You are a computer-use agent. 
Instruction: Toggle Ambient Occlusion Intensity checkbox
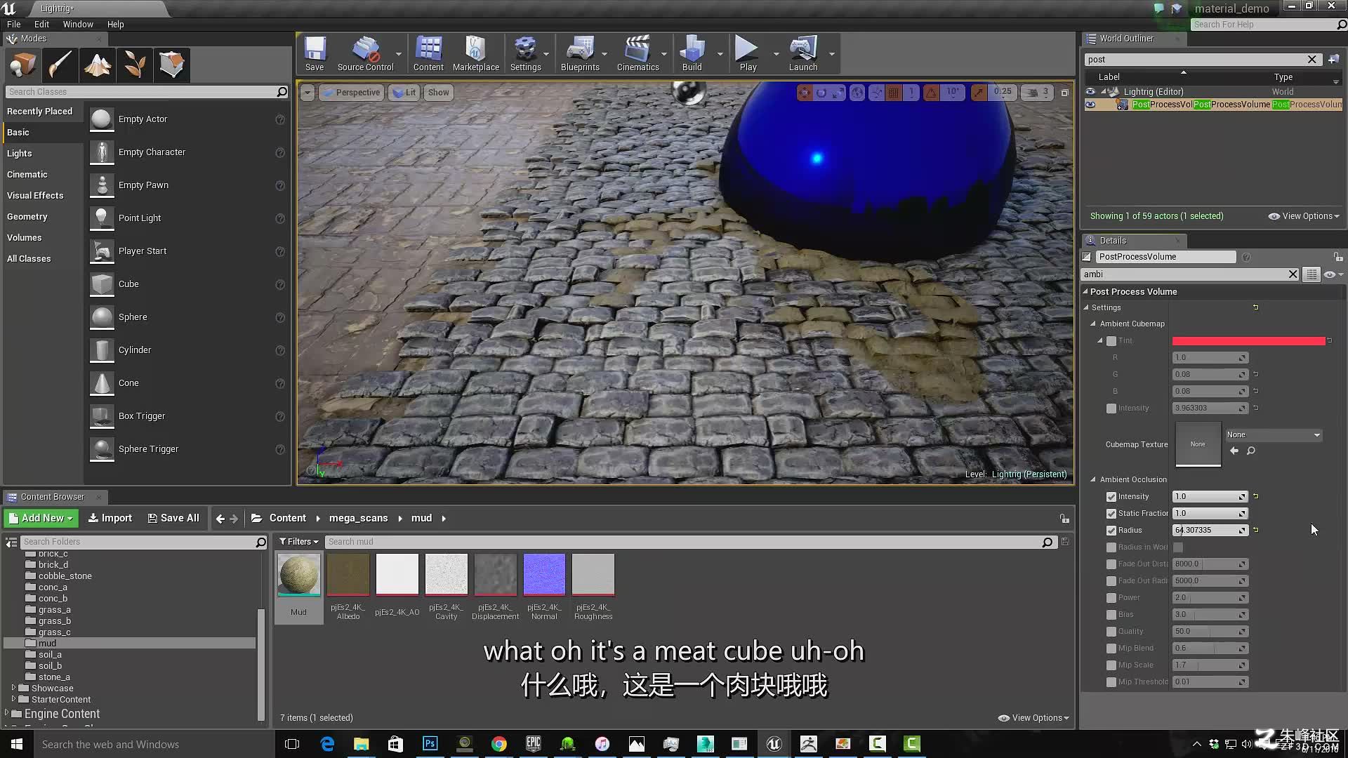(1111, 497)
